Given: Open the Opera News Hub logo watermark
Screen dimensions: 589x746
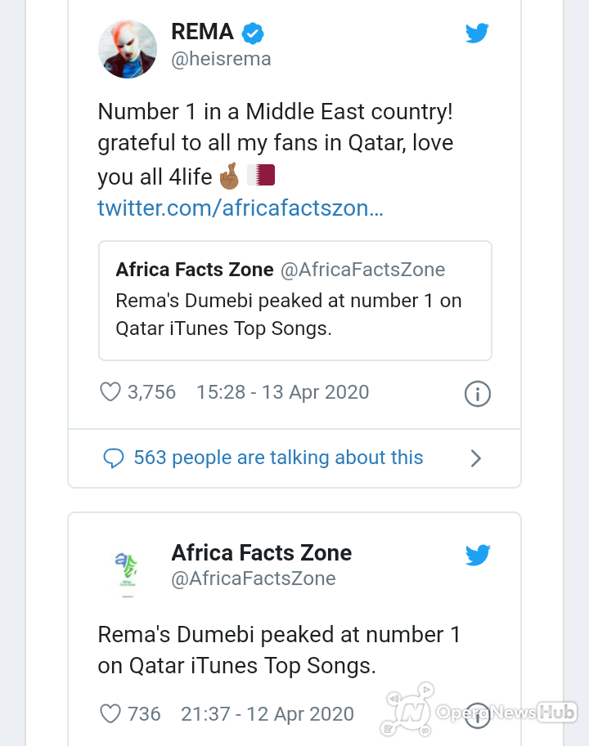Looking at the screenshot, I should coord(479,710).
